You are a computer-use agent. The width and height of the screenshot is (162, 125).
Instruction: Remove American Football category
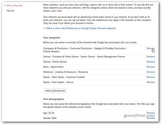[151, 77]
